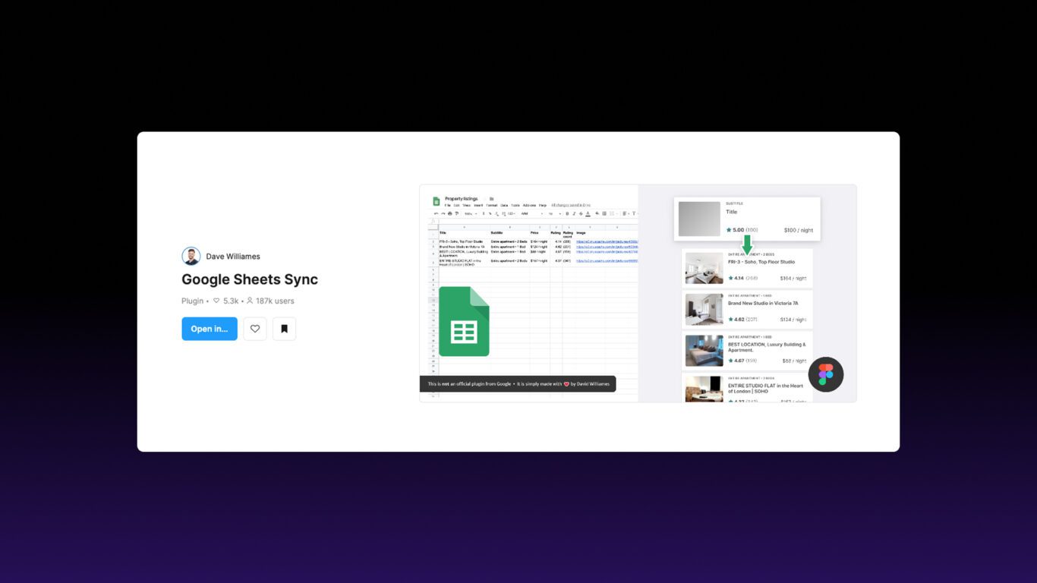The image size is (1037, 583).
Task: Click Dave Williames' profile avatar
Action: (x=191, y=257)
